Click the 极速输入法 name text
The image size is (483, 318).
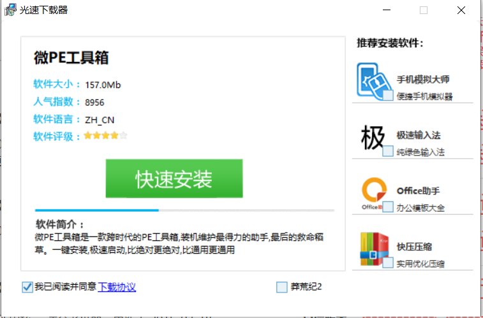click(419, 135)
